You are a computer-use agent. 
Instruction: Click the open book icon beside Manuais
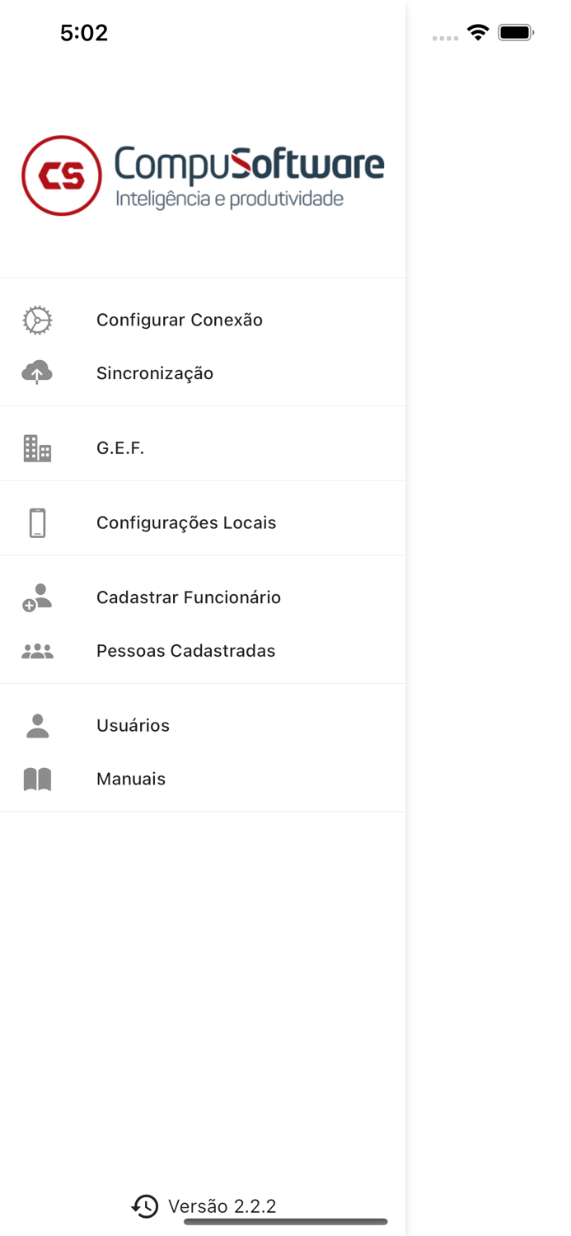(x=37, y=778)
